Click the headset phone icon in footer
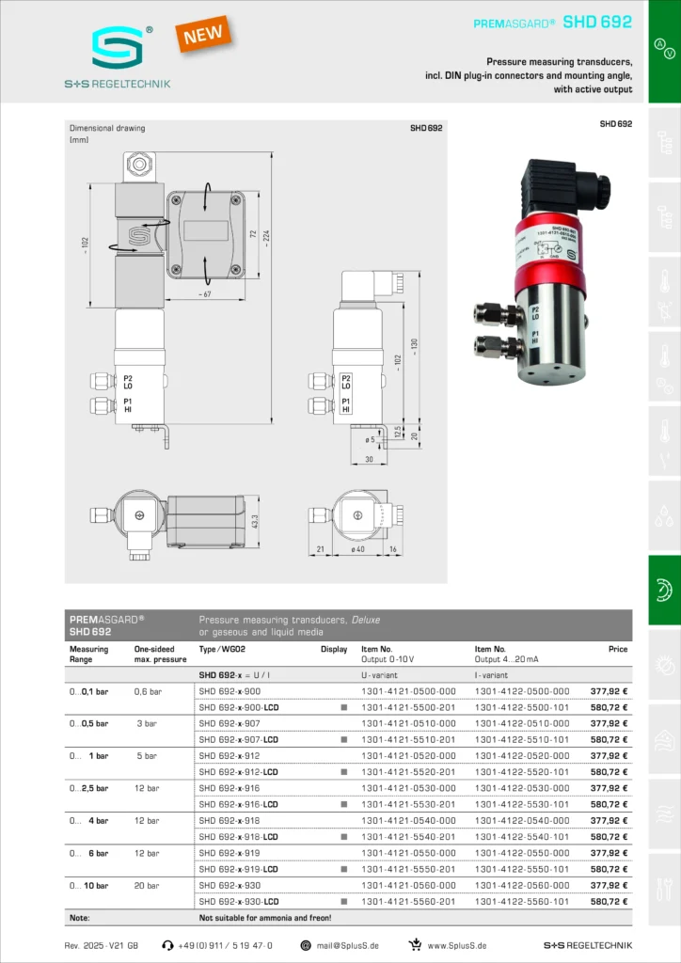Viewport: 681px width, 963px height. click(167, 945)
